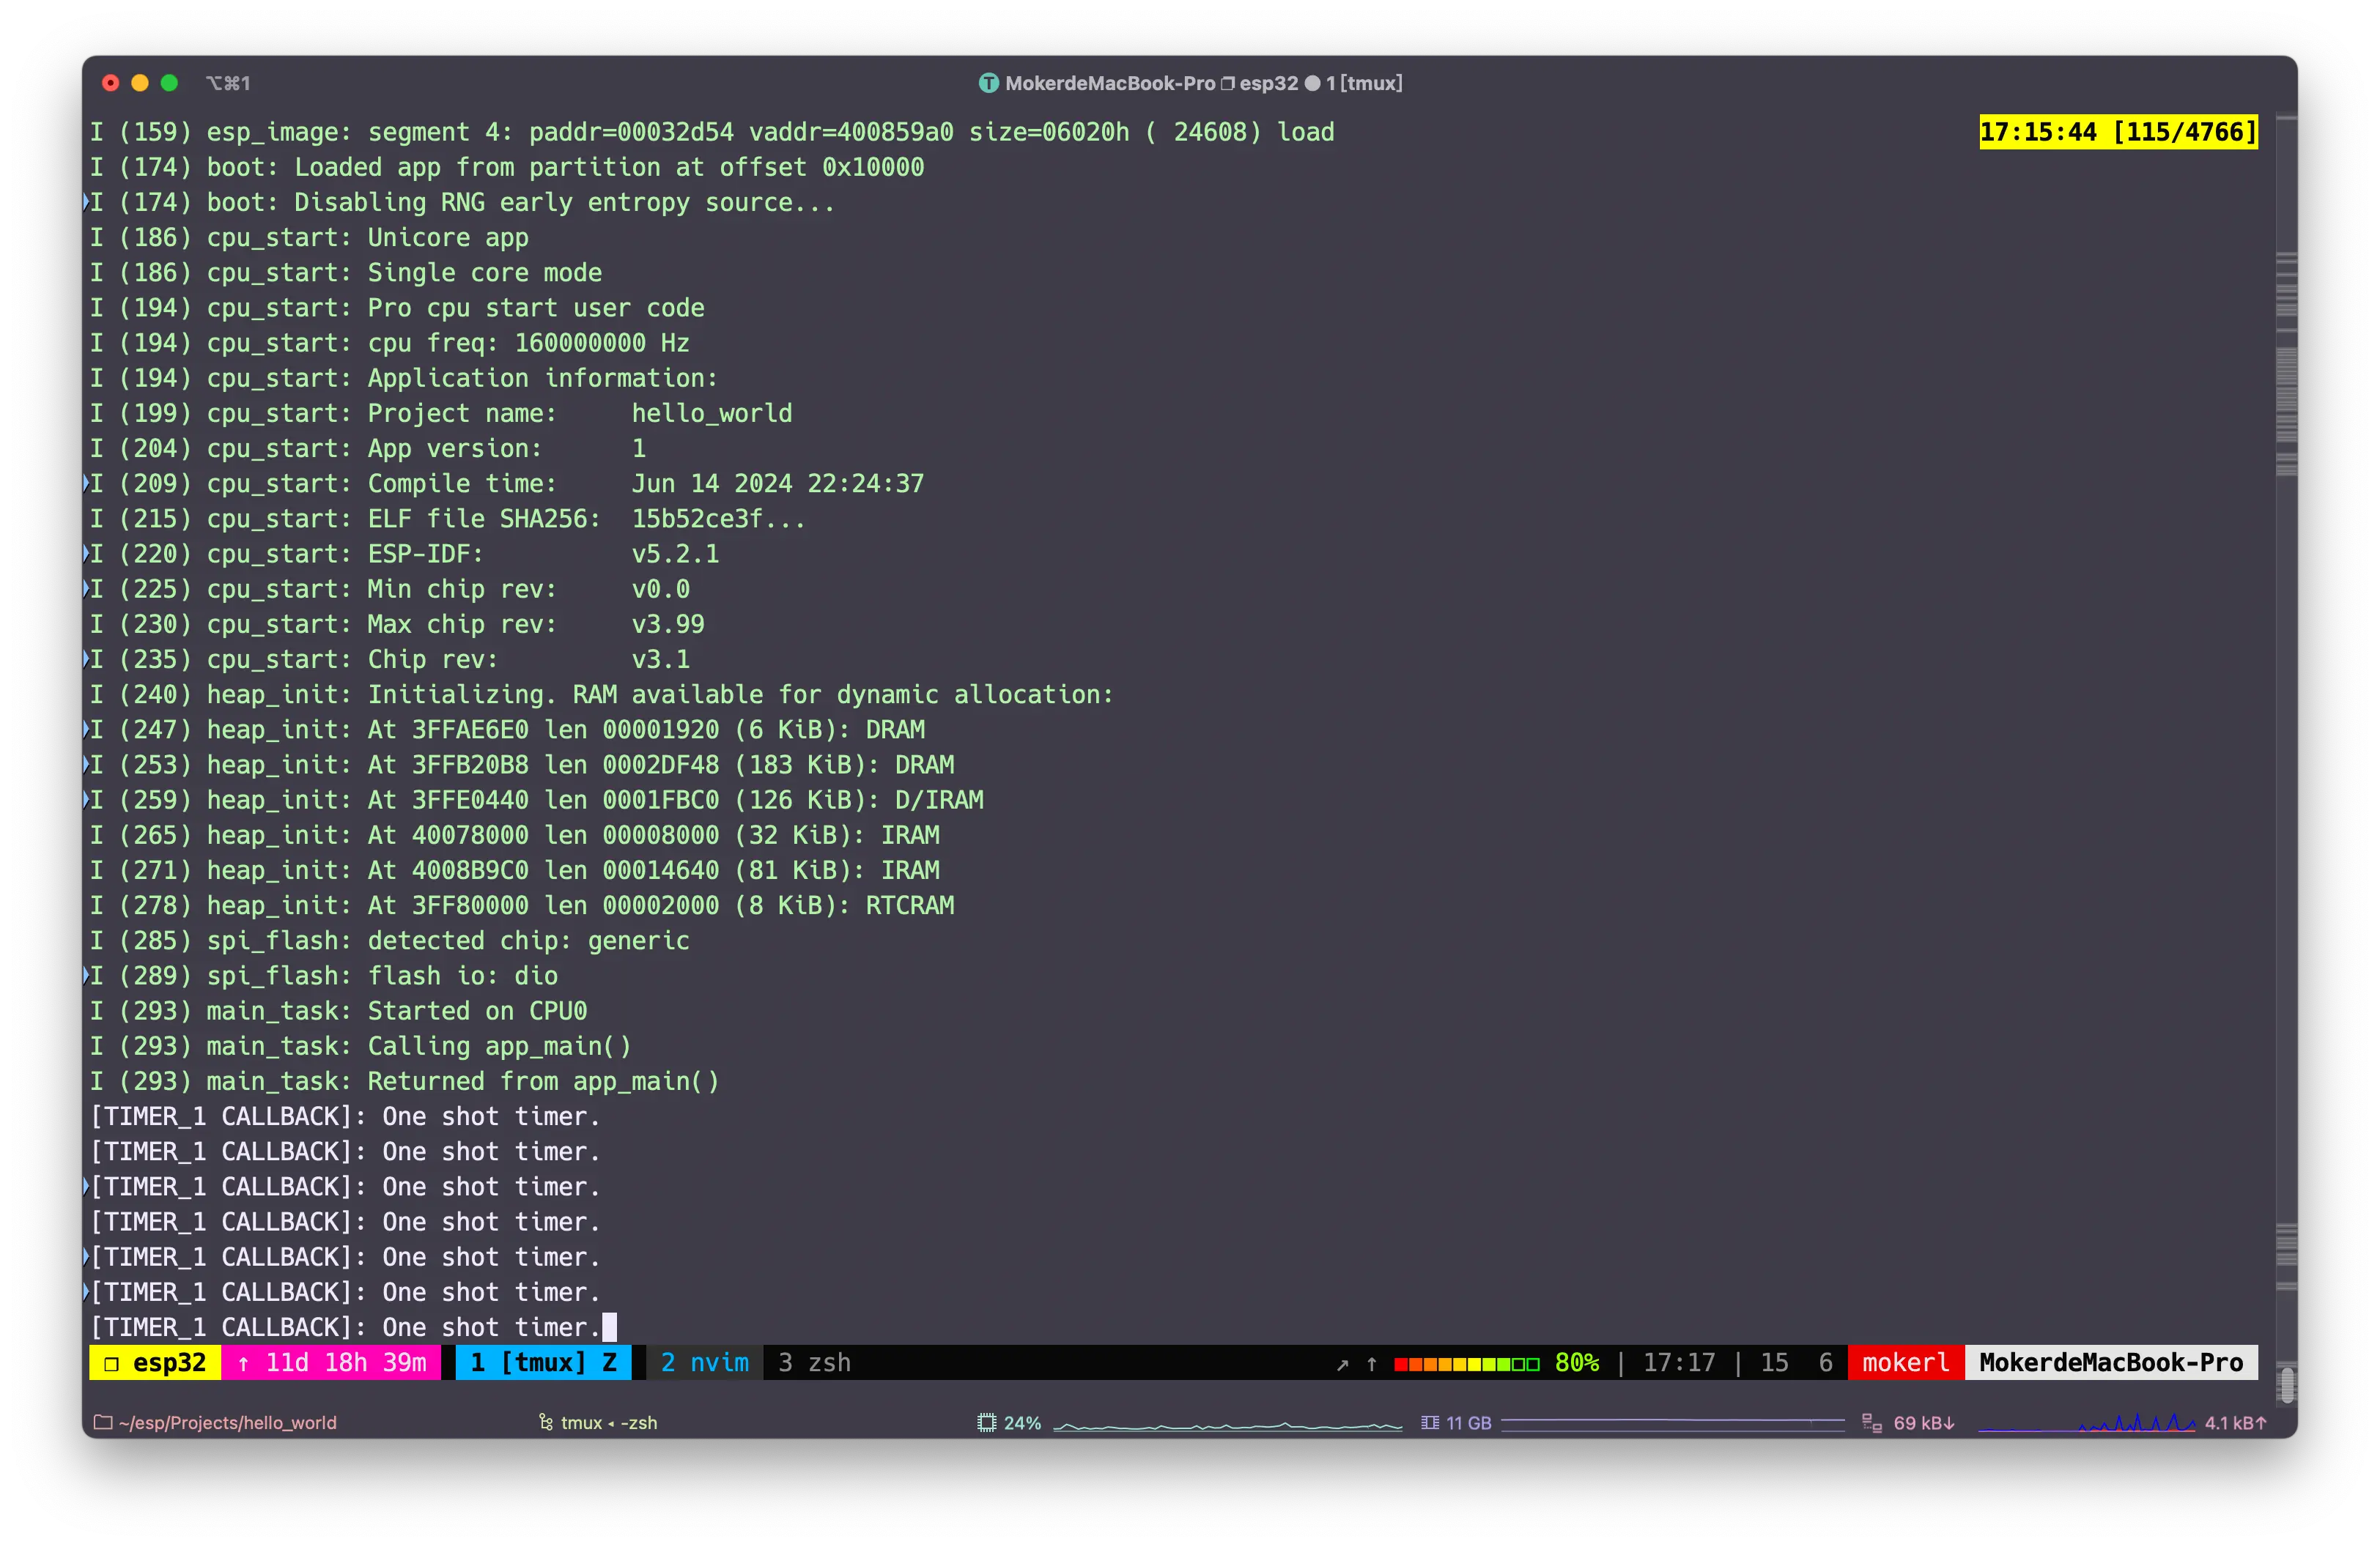Select tmux window '1 [tmux] Z'

[x=543, y=1363]
